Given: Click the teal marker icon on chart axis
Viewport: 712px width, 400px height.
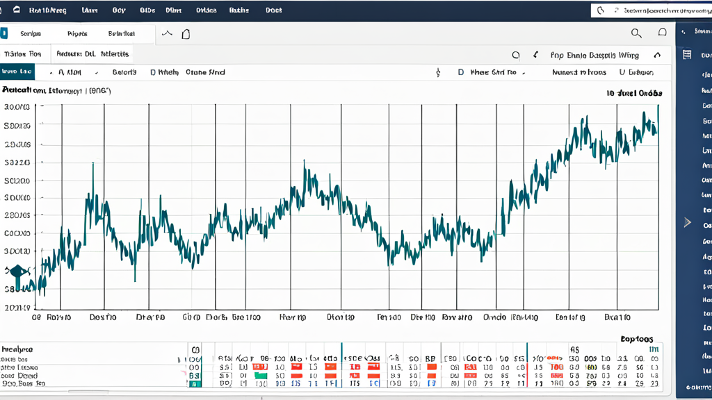Looking at the screenshot, I should pyautogui.click(x=18, y=276).
